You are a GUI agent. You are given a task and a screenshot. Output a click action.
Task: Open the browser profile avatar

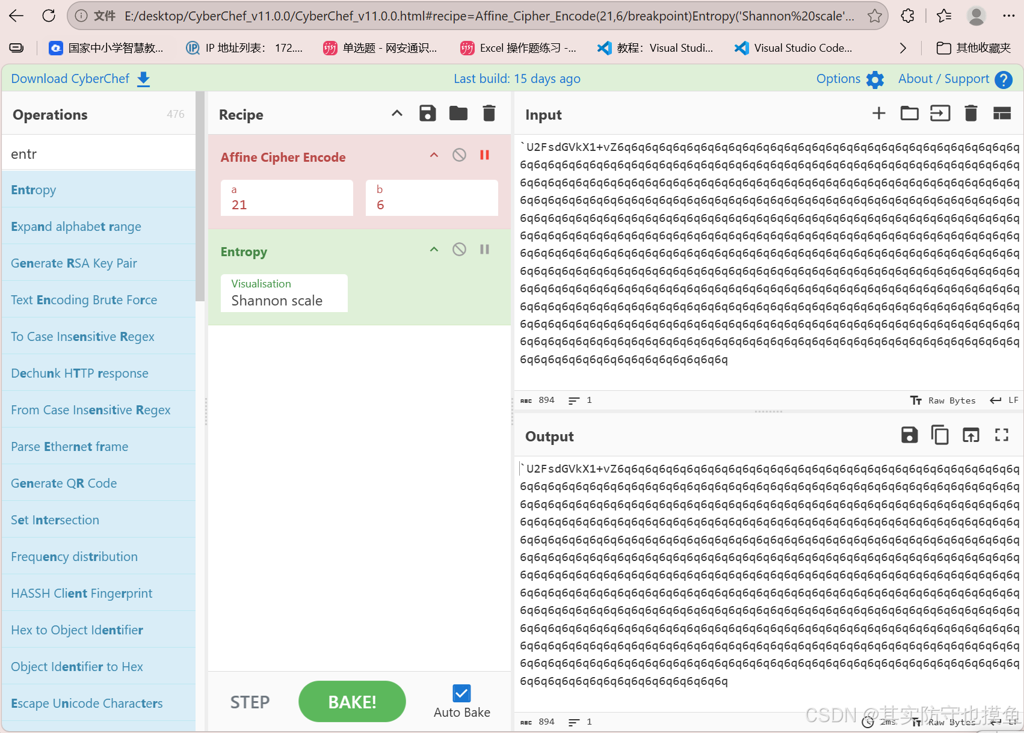point(976,16)
